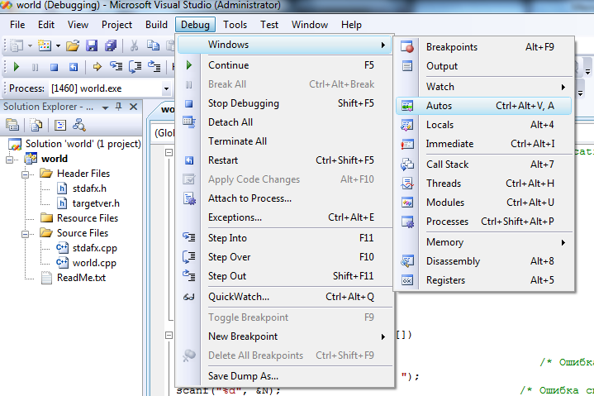Image resolution: width=594 pixels, height=396 pixels.
Task: Click the Open File folder toolbar icon
Action: [73, 45]
